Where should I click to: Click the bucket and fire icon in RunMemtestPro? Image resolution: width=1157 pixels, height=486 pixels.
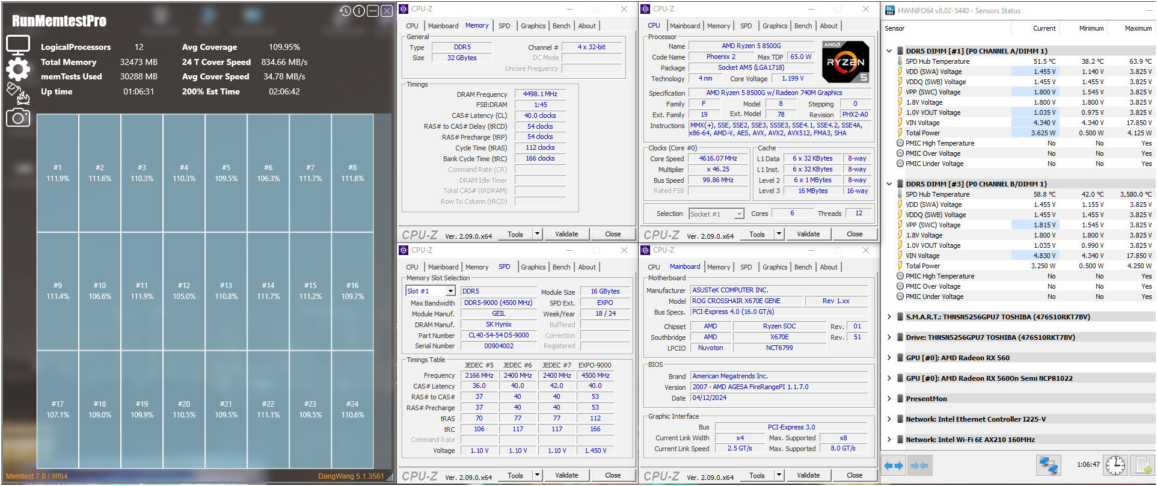pyautogui.click(x=18, y=93)
